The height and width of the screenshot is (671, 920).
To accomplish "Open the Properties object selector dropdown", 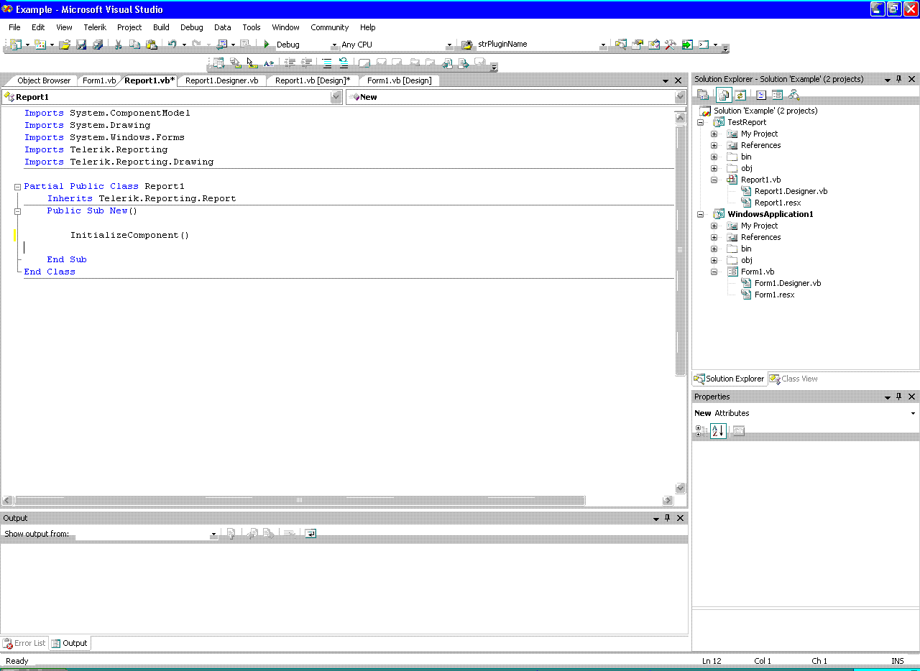I will point(913,413).
